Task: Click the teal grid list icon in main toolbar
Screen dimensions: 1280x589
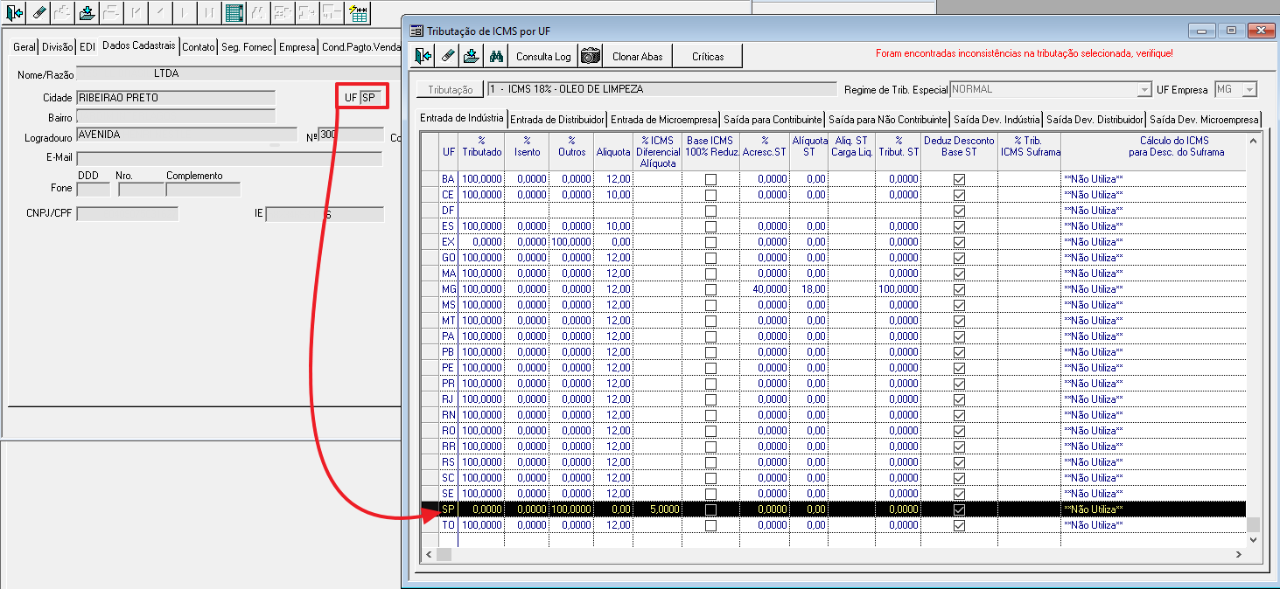Action: (234, 13)
